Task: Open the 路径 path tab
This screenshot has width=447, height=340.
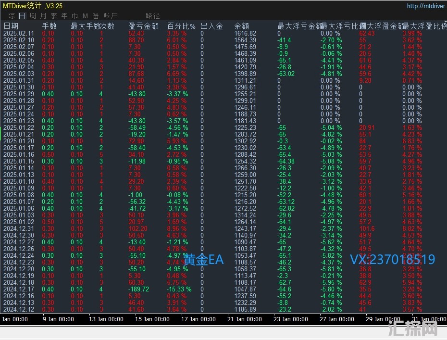Action: 152,16
